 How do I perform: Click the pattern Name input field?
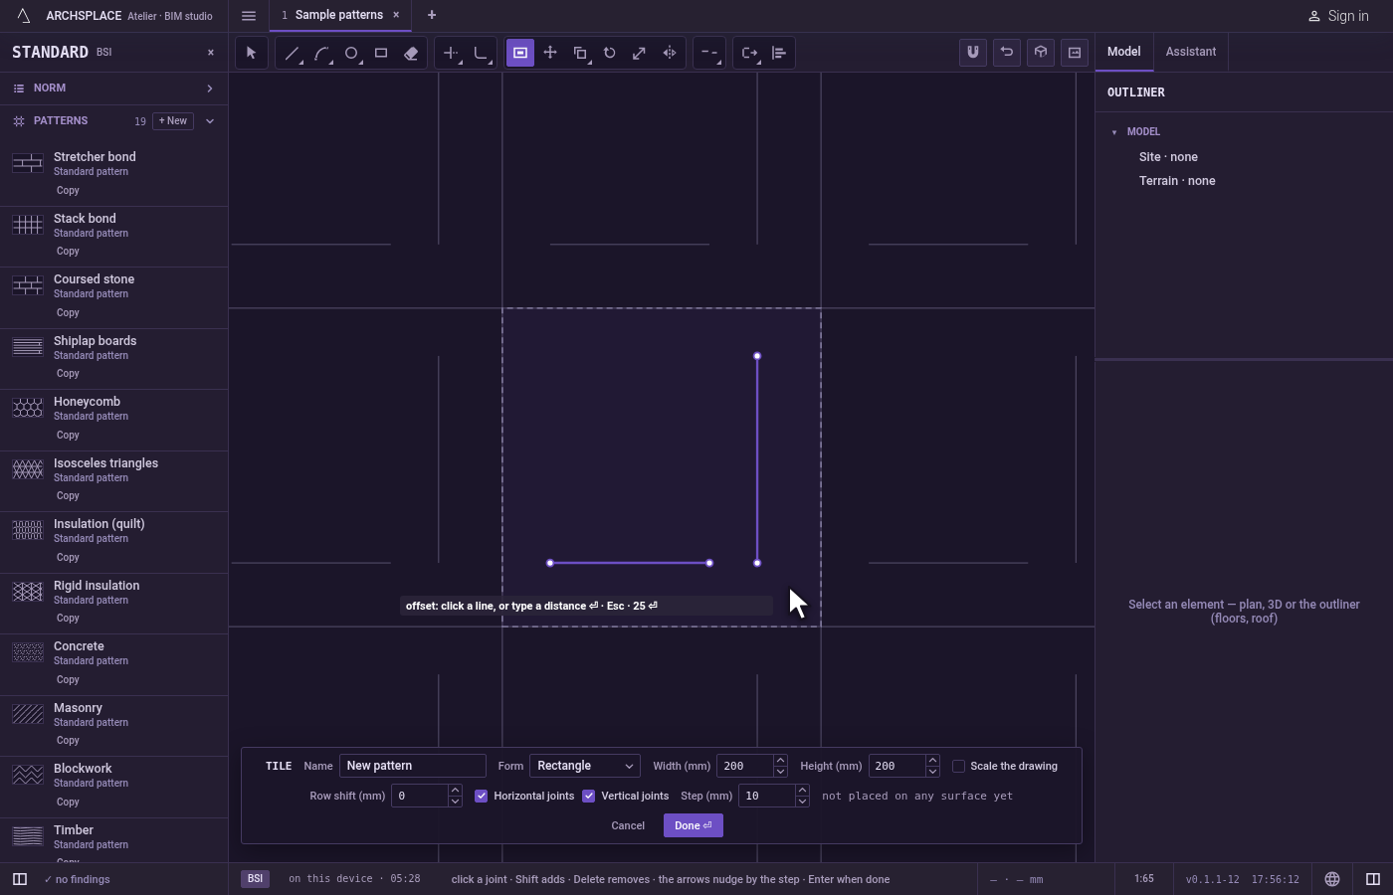point(413,766)
